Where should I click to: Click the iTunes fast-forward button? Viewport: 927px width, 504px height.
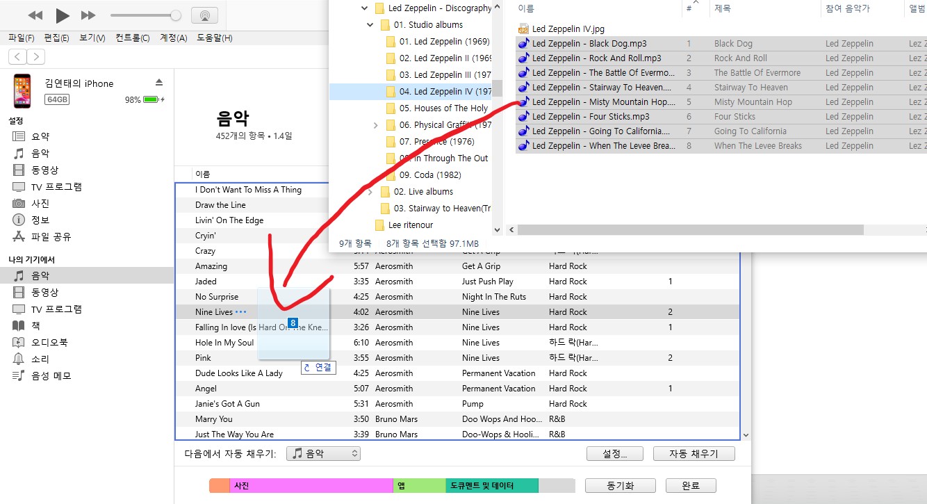(88, 15)
